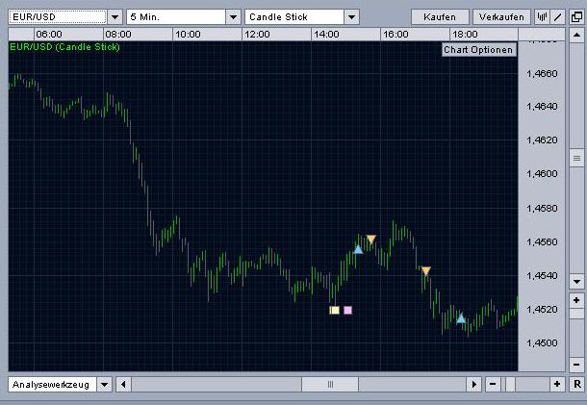Image resolution: width=587 pixels, height=405 pixels.
Task: Click the Kaufen button
Action: (440, 17)
